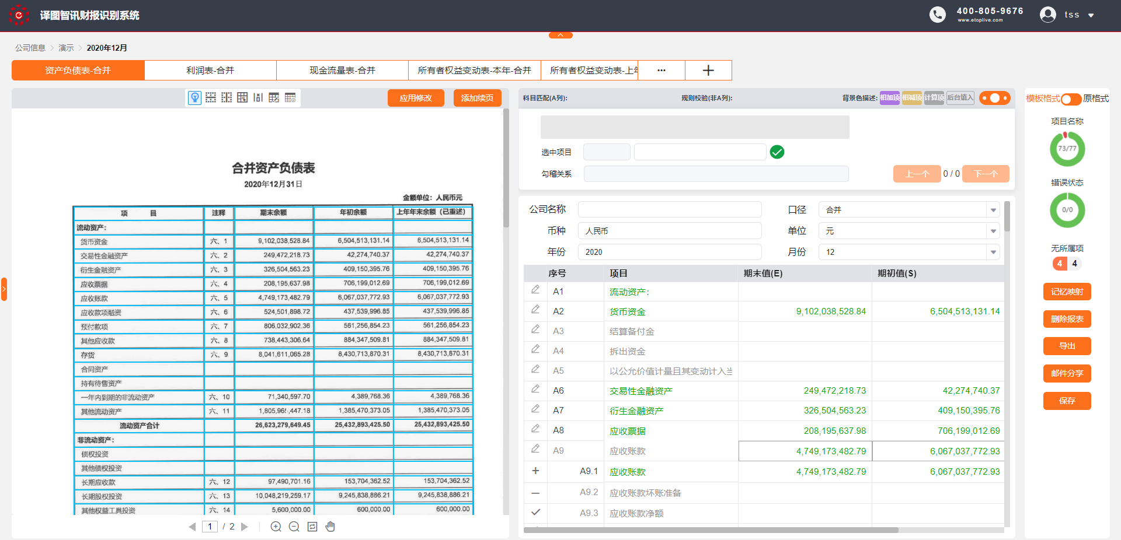
Task: Click the checkmark icon beside row A9.3
Action: pyautogui.click(x=535, y=512)
